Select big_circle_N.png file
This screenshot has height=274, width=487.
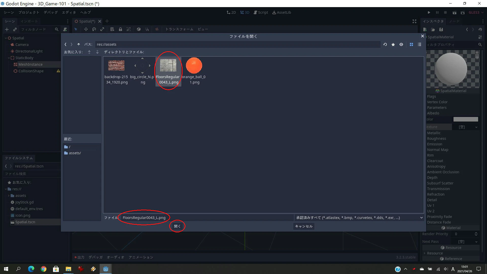(x=142, y=72)
